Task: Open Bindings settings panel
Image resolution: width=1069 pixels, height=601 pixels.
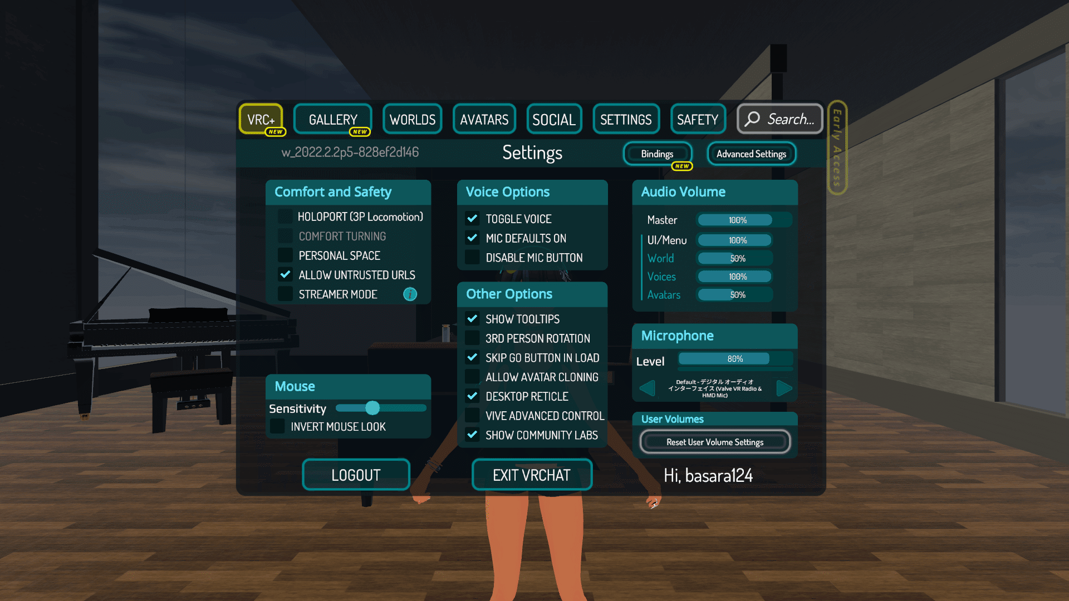Action: [656, 152]
